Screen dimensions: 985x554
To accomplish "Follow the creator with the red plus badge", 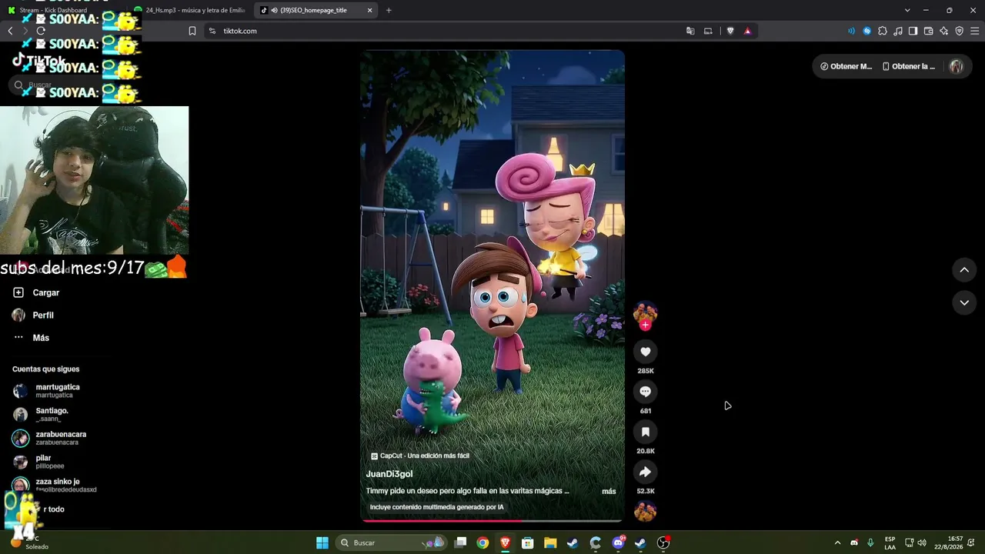I will (x=645, y=325).
